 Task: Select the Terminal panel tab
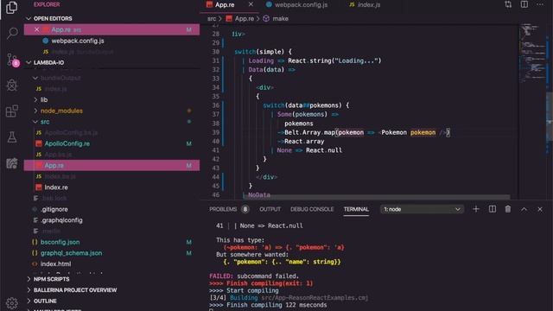[356, 209]
